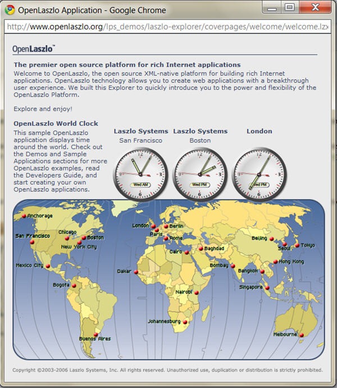Click the 'premier open source platform' headline
The width and height of the screenshot is (337, 388).
(x=127, y=65)
